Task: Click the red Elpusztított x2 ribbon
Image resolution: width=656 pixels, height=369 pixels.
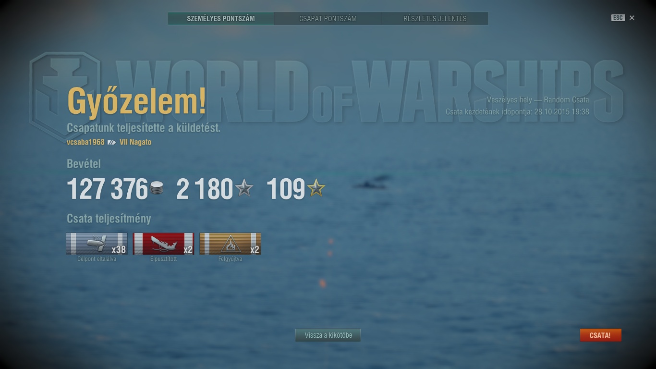Action: [x=163, y=244]
